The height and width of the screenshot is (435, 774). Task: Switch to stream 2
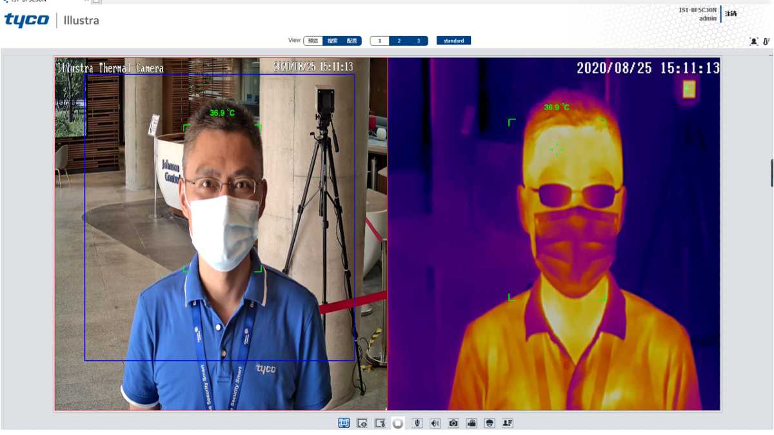[399, 41]
